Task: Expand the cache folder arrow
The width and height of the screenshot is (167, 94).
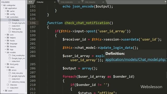Action: point(5,11)
